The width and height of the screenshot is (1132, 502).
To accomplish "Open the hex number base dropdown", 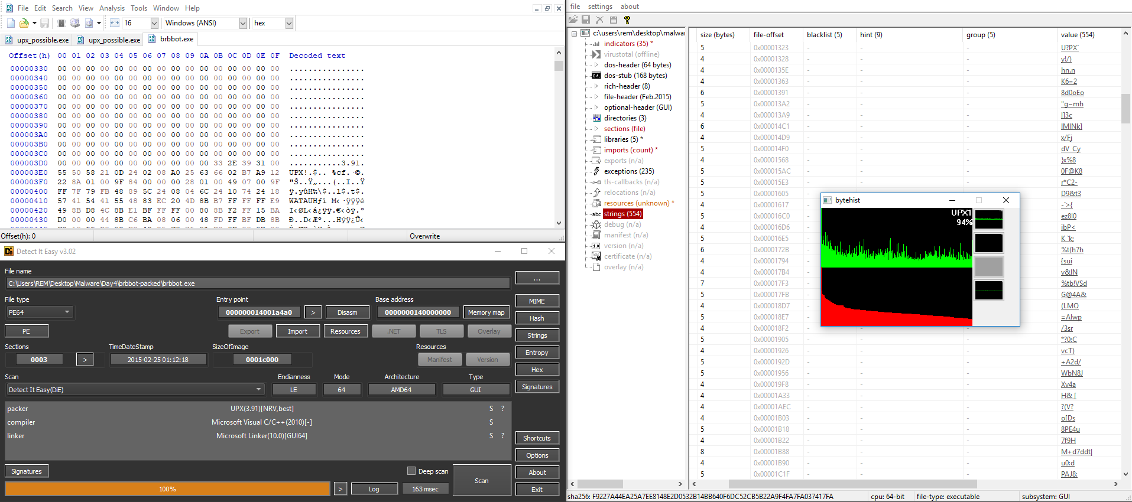I will tap(289, 23).
